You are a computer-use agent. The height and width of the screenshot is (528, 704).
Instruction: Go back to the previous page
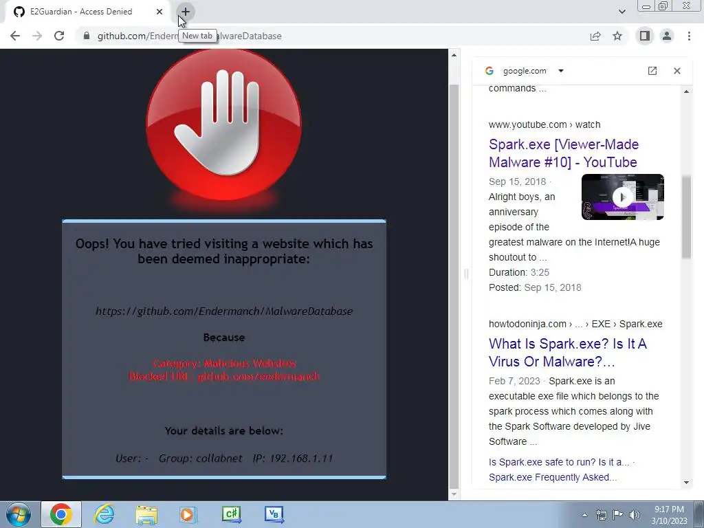[15, 36]
